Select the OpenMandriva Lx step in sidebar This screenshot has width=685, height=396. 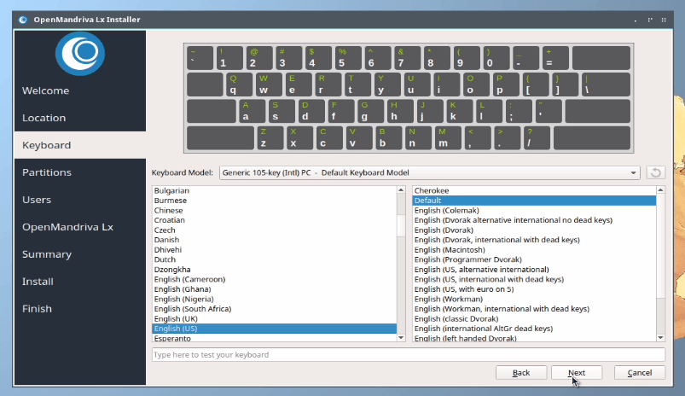coord(80,227)
